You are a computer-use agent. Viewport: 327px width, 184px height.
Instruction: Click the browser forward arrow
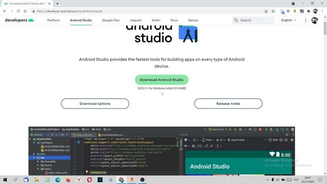pyautogui.click(x=11, y=11)
